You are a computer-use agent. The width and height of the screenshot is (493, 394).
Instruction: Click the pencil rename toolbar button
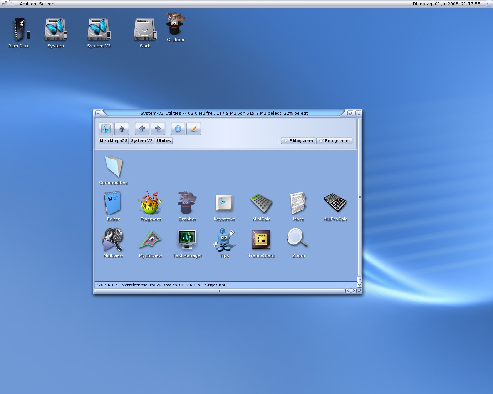pyautogui.click(x=194, y=129)
